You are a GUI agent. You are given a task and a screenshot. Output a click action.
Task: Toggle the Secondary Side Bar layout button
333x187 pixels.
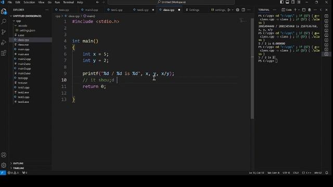pos(293,2)
